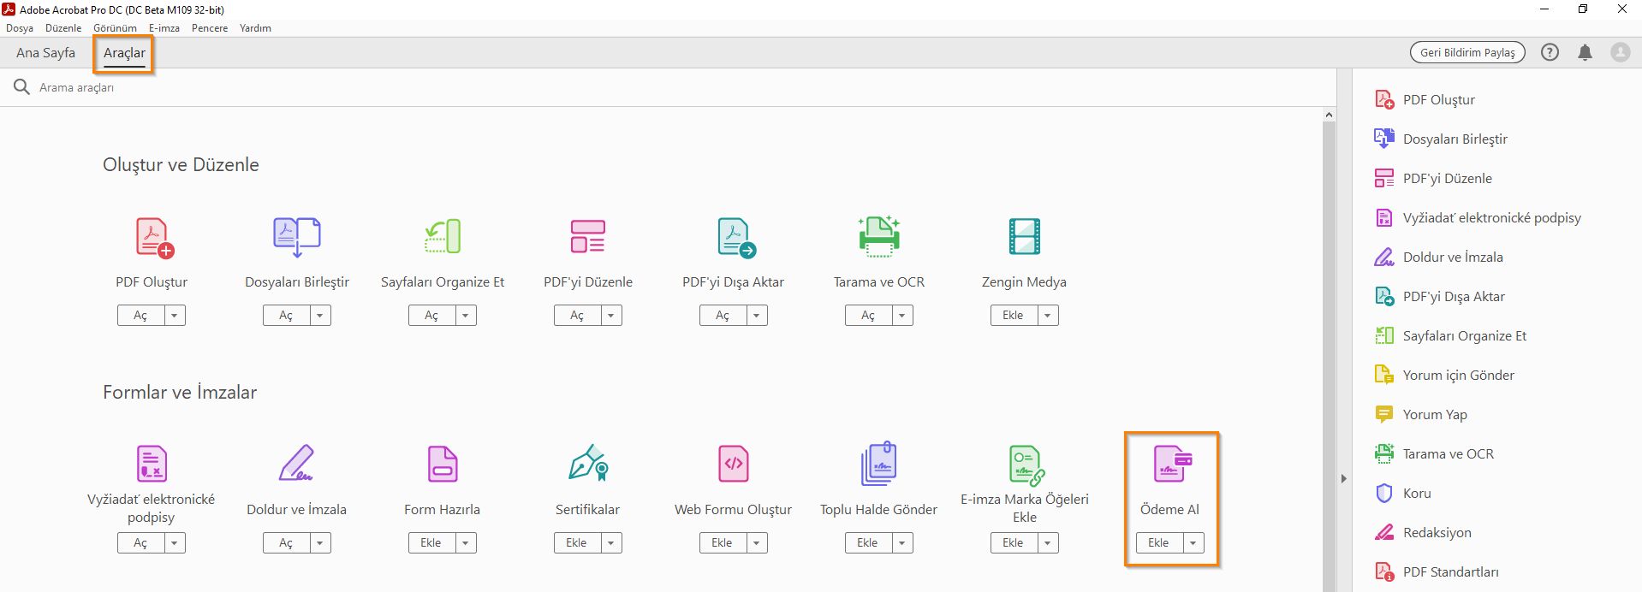Click the Aç button under PDF'yi Dışa Aktar
1642x592 pixels.
click(723, 316)
